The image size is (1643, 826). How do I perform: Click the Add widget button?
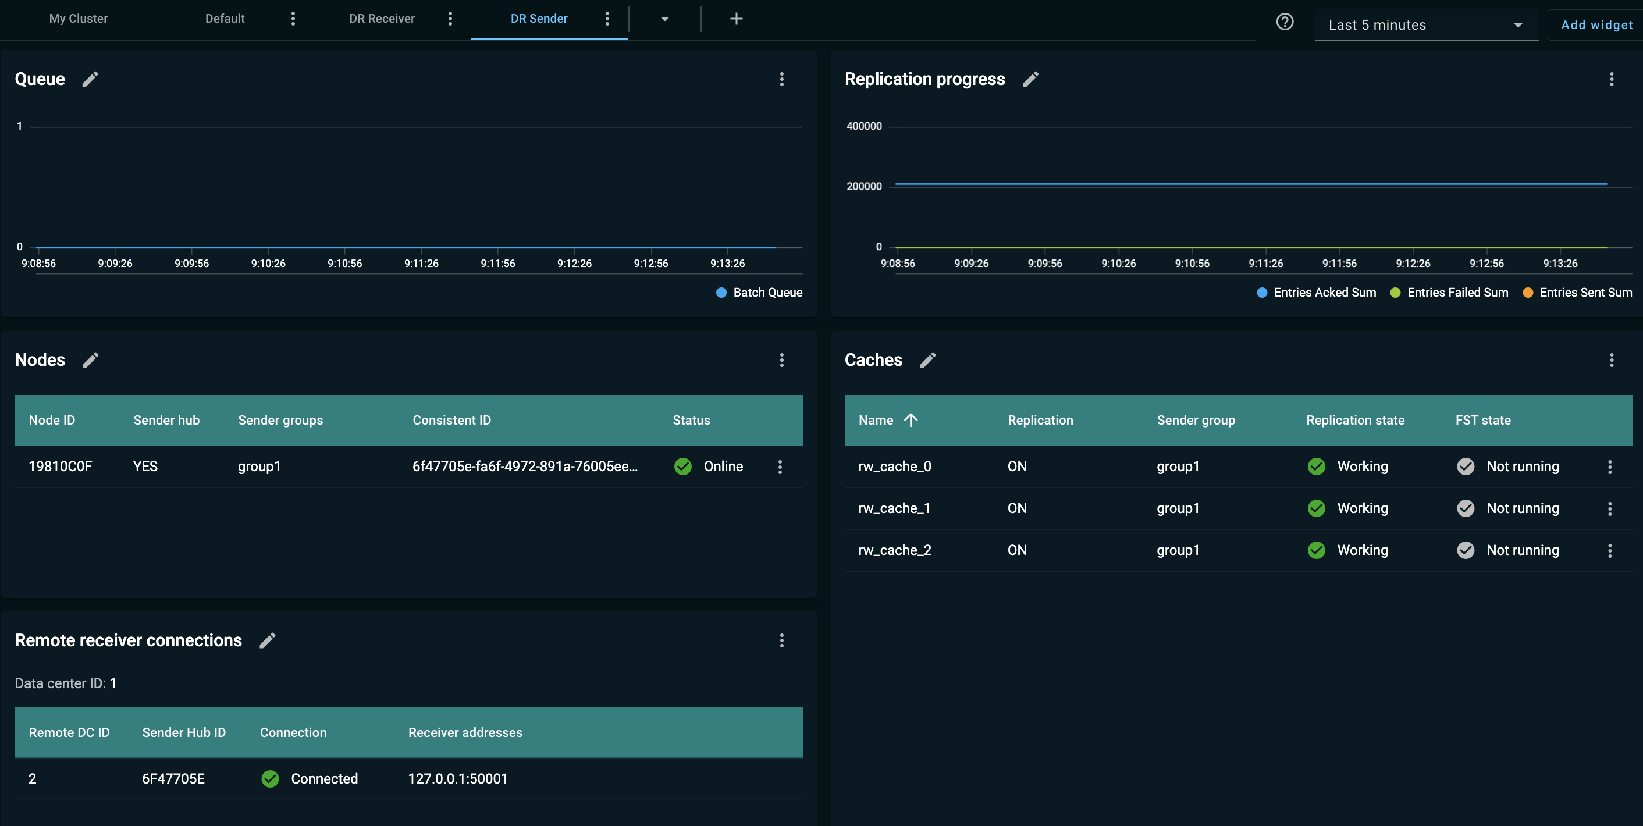tap(1596, 25)
